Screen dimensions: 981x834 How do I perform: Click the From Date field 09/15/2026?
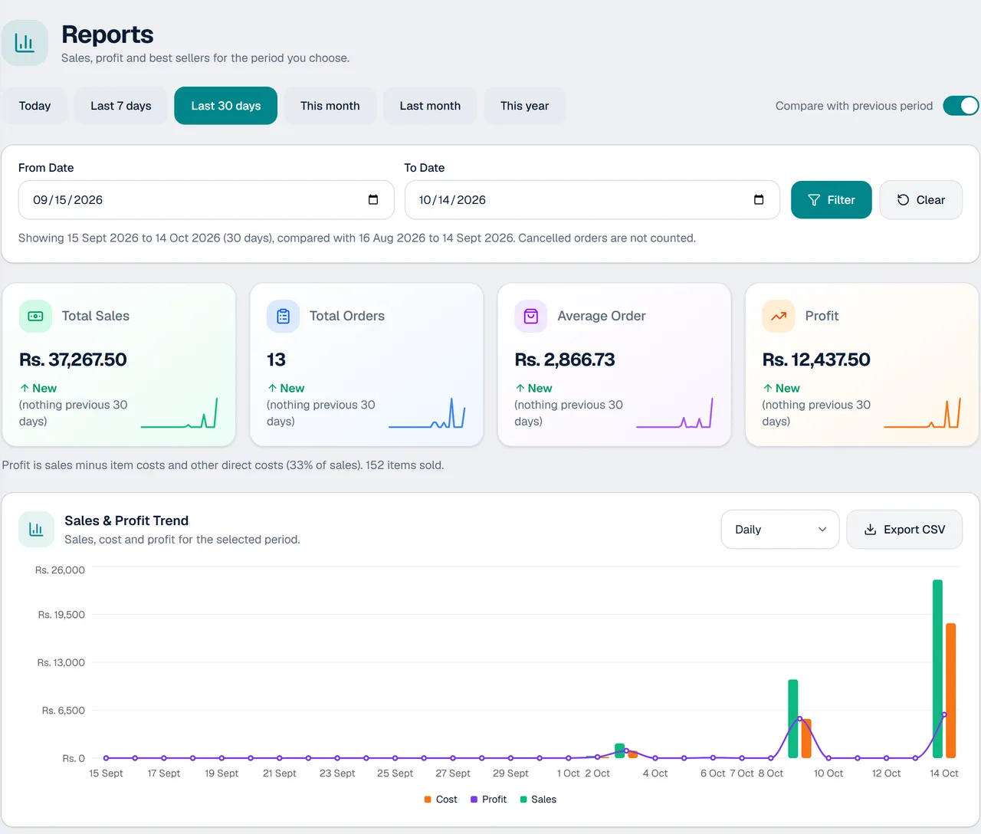[x=206, y=200]
